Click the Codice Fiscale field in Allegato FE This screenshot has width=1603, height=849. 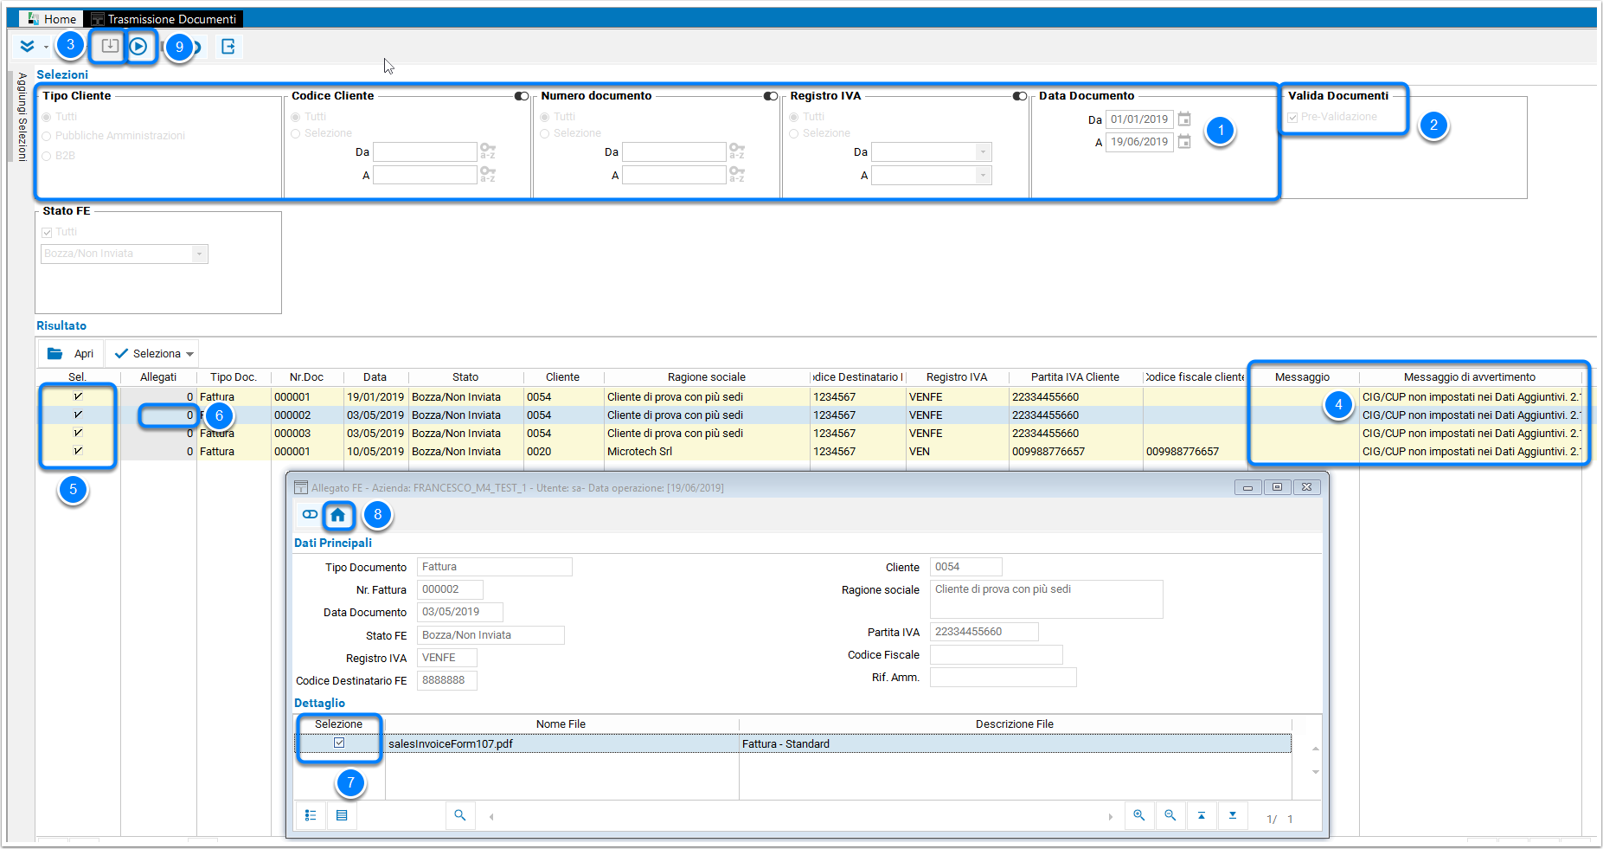[x=996, y=655]
